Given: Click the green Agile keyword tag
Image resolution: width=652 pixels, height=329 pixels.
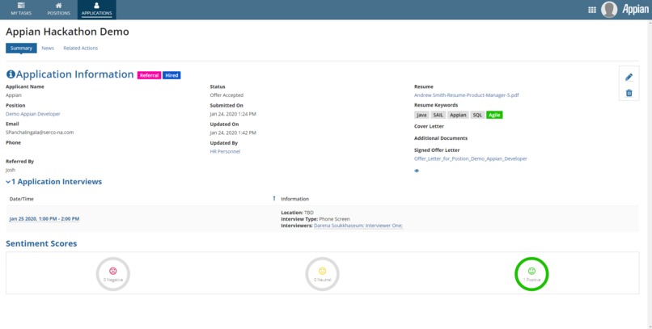Looking at the screenshot, I should pos(494,115).
